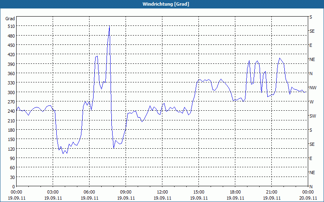Click the 03:00 time label
Viewport: 324px width, 202px height.
53,192
